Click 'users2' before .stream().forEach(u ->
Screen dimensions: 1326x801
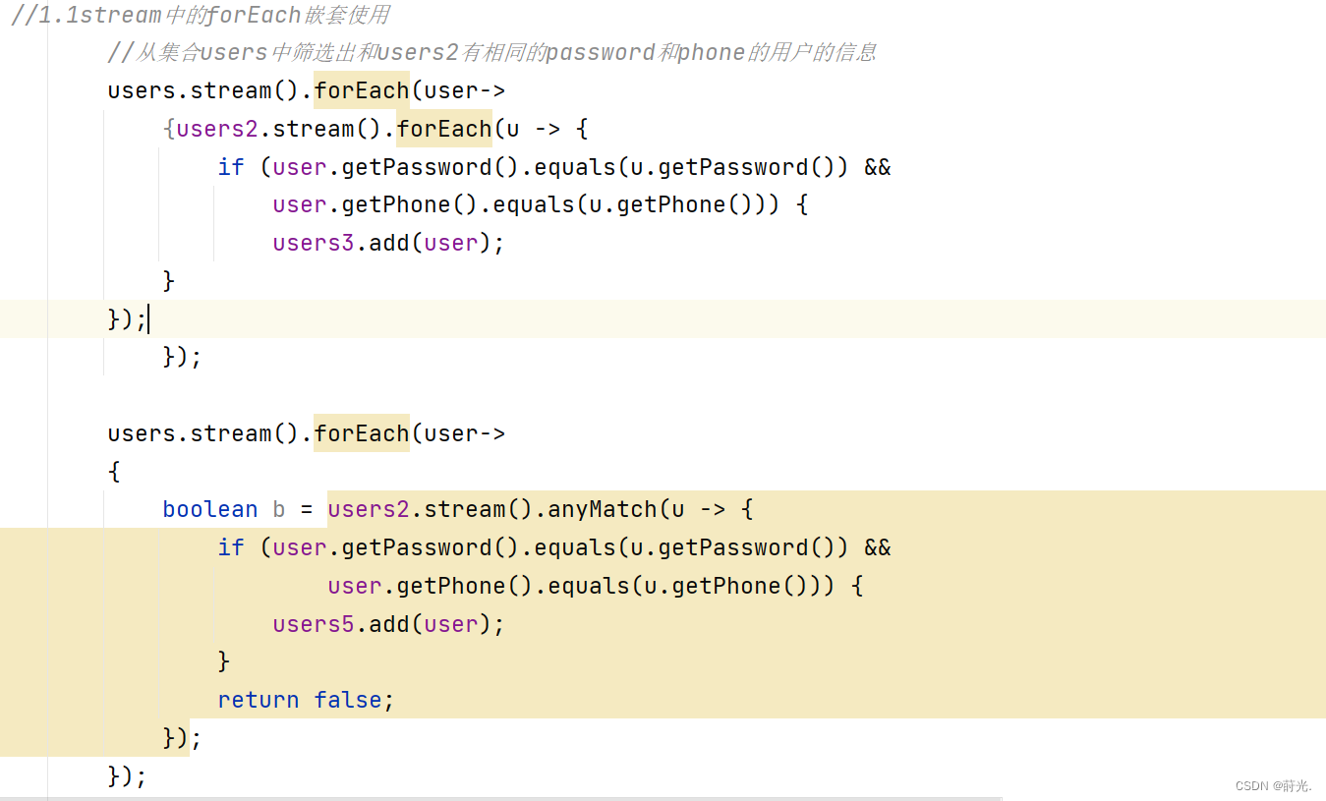pos(217,129)
